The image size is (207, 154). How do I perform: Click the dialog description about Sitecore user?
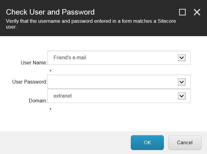pos(91,24)
